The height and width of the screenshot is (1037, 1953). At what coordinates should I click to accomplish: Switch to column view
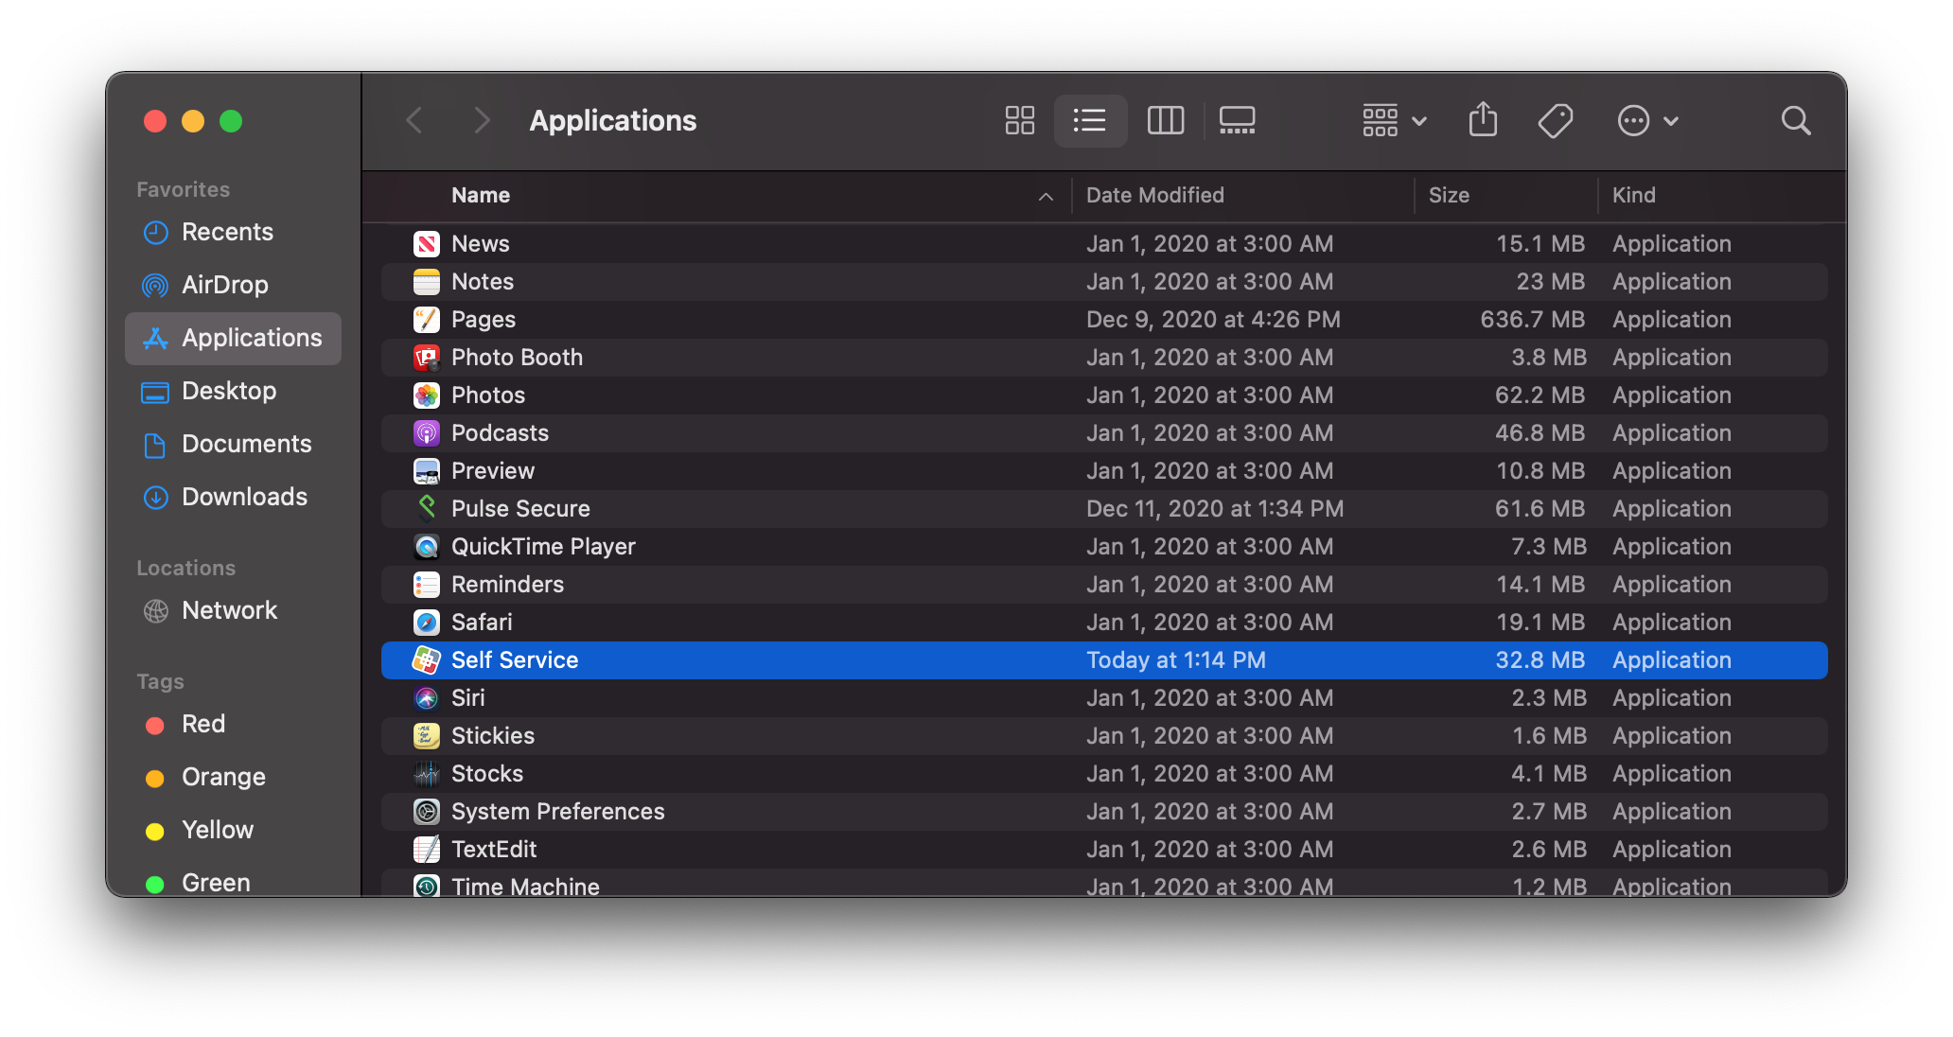pyautogui.click(x=1165, y=120)
